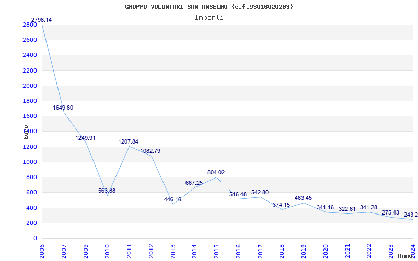Click the 2600 y-axis tick label
Image resolution: width=418 pixels, height=261 pixels.
30,40
